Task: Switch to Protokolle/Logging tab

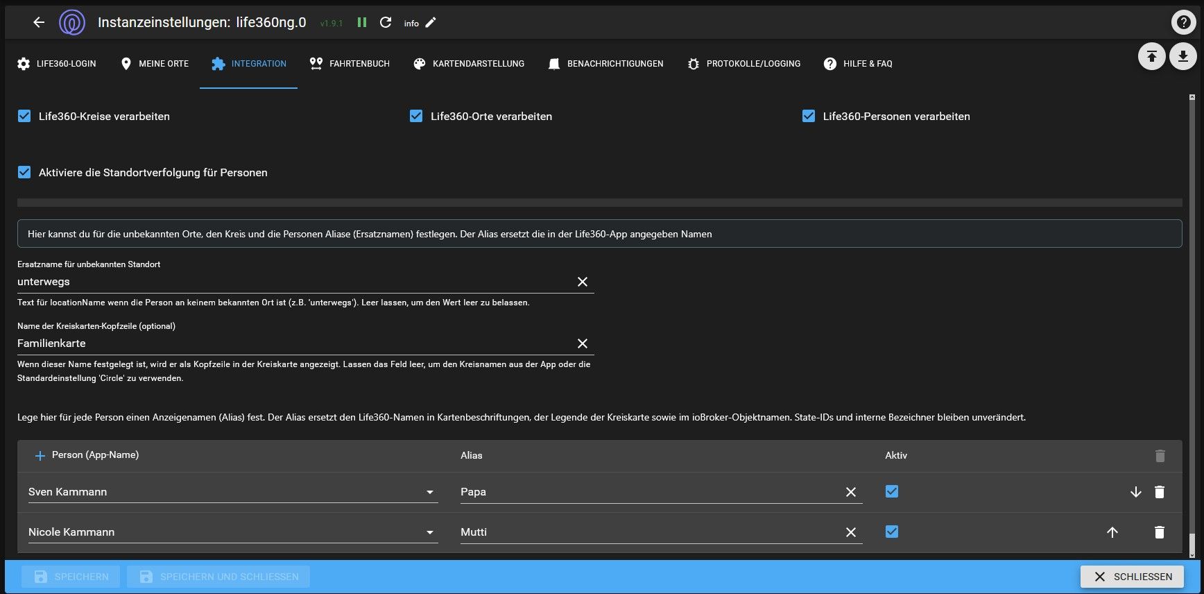Action: [x=743, y=64]
